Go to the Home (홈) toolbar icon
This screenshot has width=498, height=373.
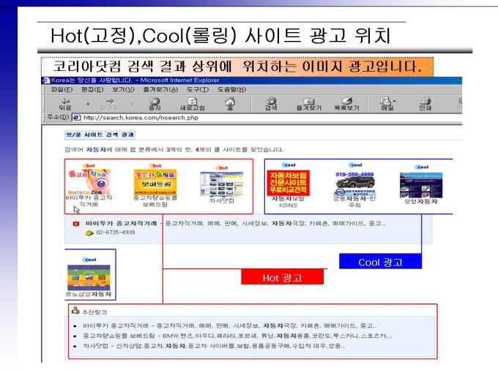pos(230,104)
